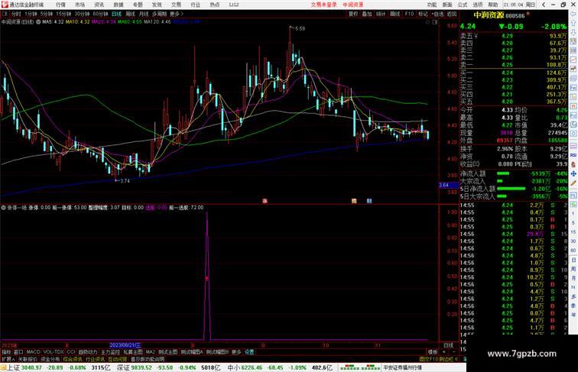Open the 互动问答 tab
The width and height of the screenshot is (578, 372).
point(118,359)
